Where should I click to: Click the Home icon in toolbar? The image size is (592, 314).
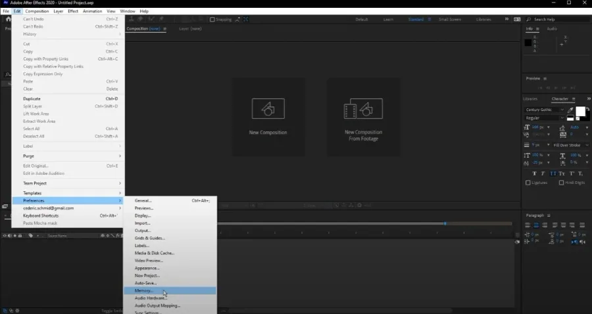coord(9,19)
